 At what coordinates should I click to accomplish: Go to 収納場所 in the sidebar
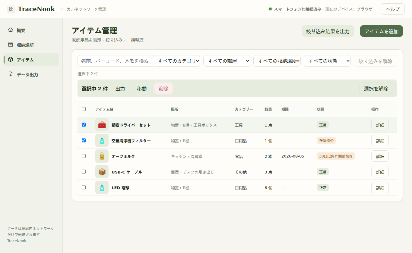point(31,45)
